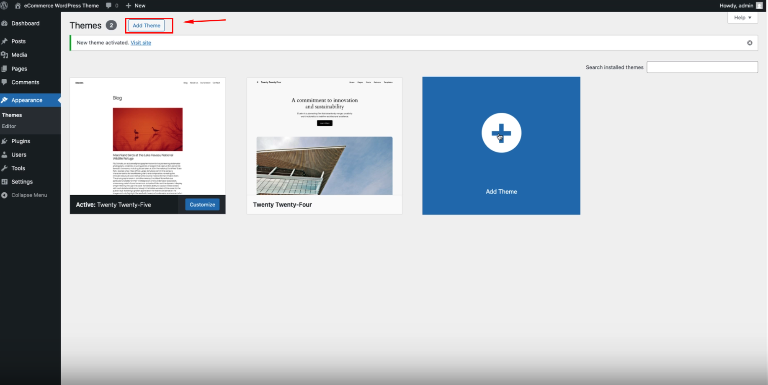Open the Howdy, admin account menu
The width and height of the screenshot is (768, 385).
pos(736,5)
